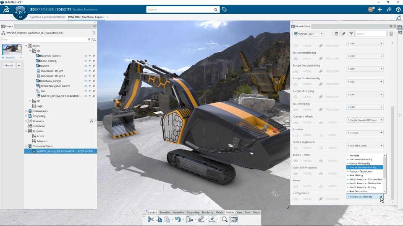Toggle visibility eye for Camera row
403x226 pixels.
[90, 66]
